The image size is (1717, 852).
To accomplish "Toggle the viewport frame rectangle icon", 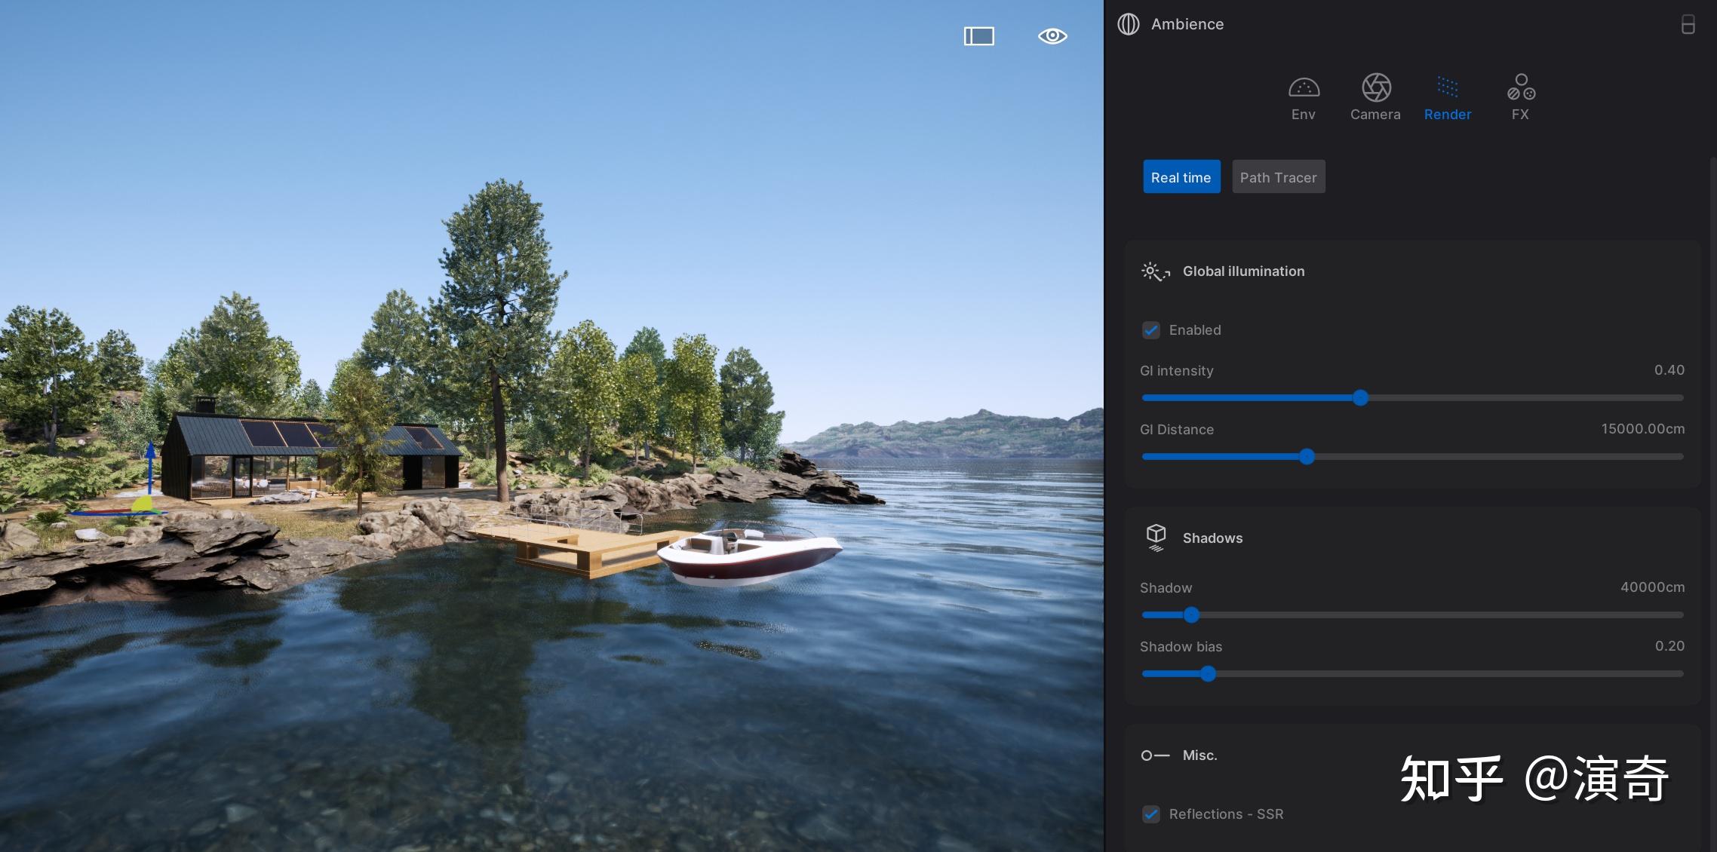I will [x=978, y=36].
